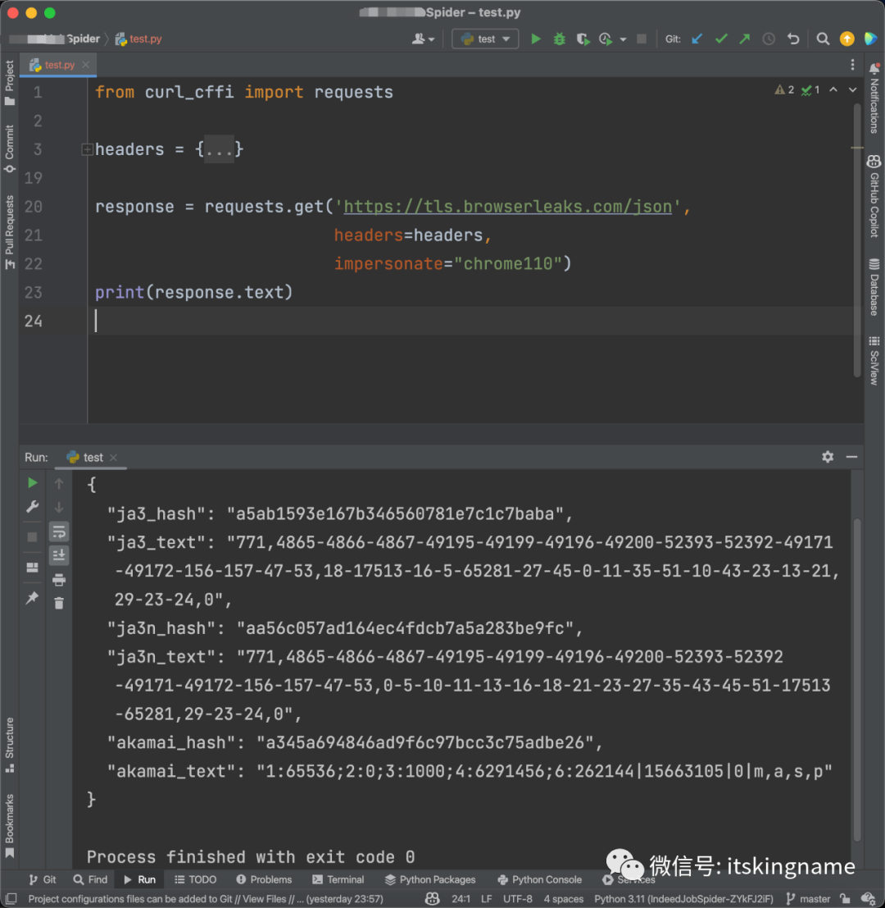This screenshot has width=885, height=908.
Task: Open the master branch popup
Action: coord(809,899)
